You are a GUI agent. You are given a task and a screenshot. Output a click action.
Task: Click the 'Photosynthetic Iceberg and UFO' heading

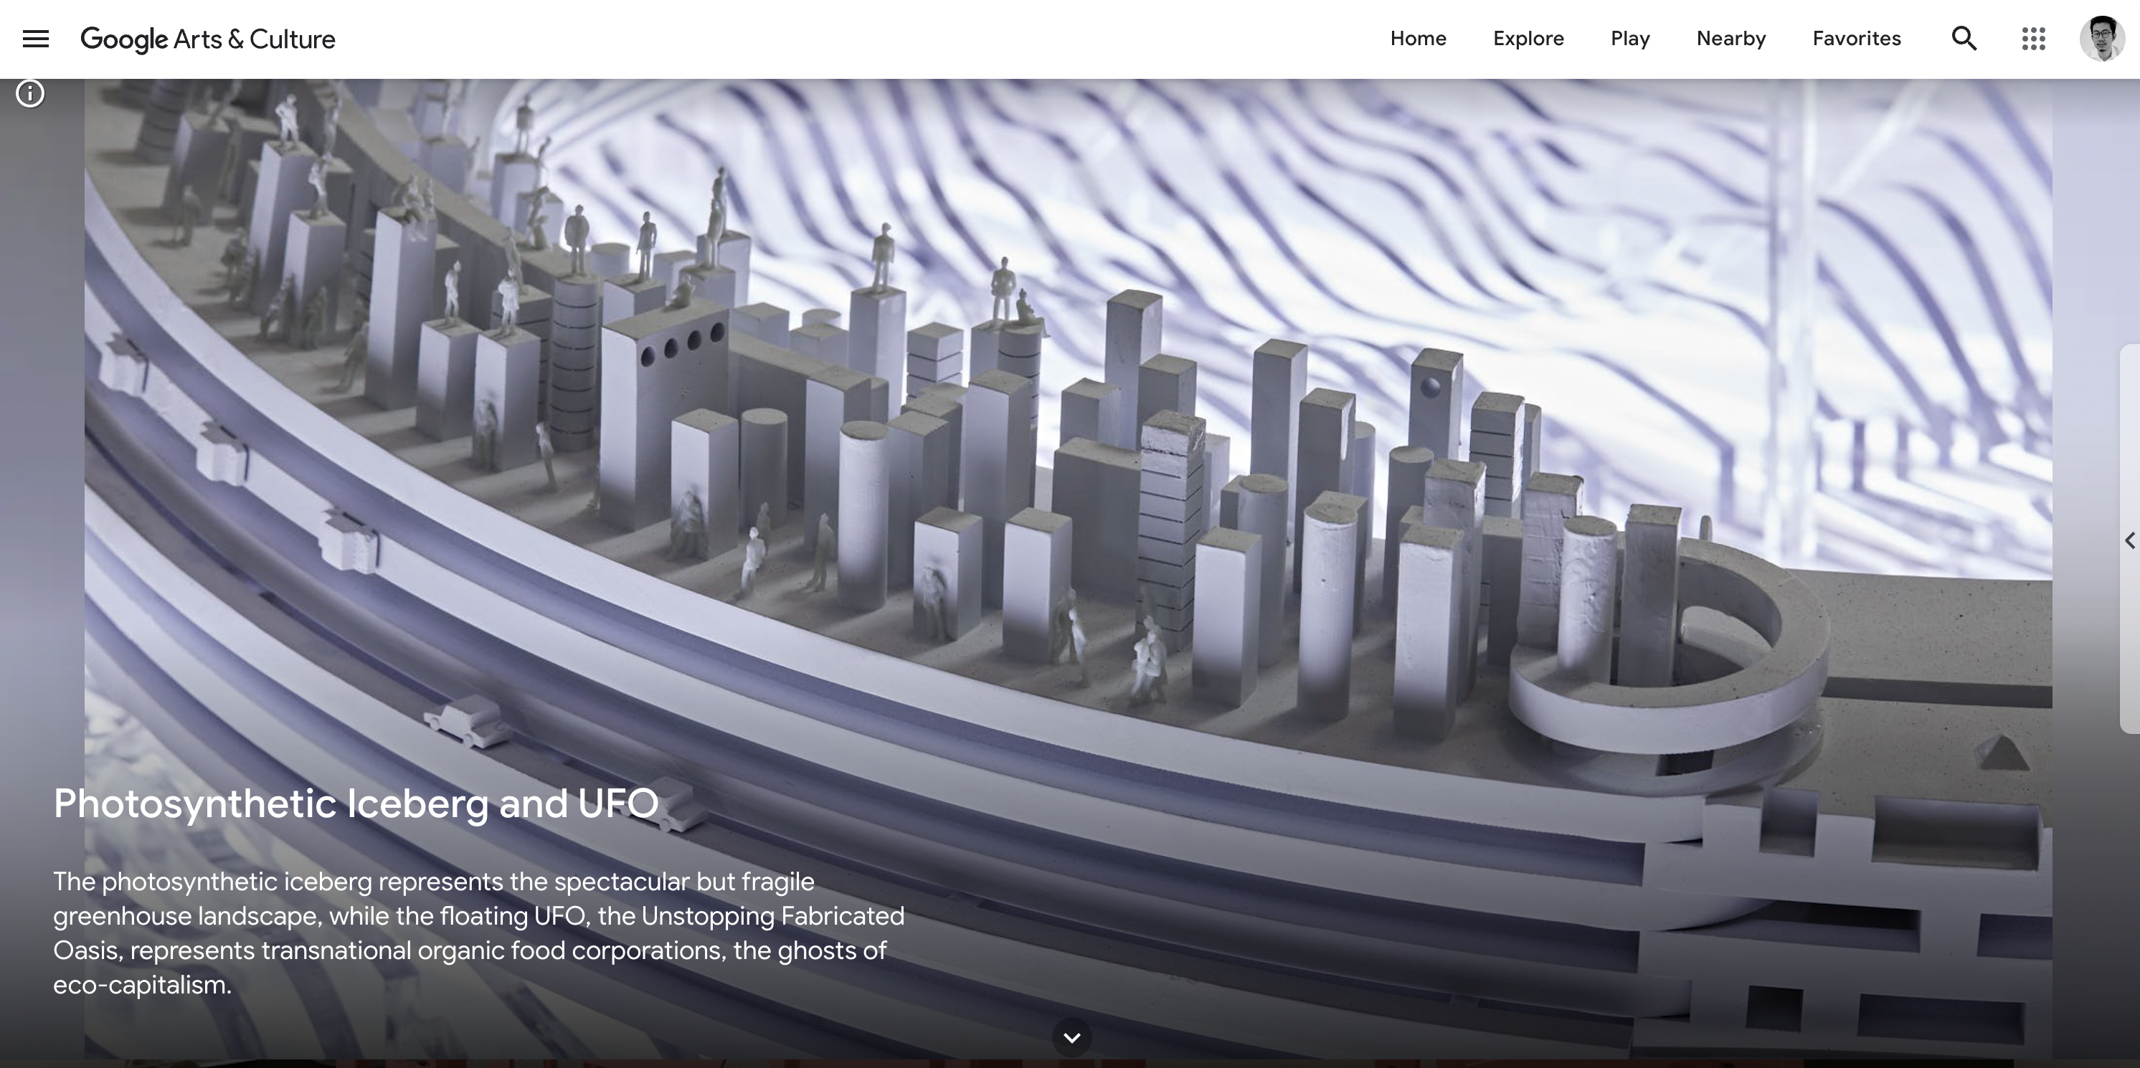tap(356, 803)
